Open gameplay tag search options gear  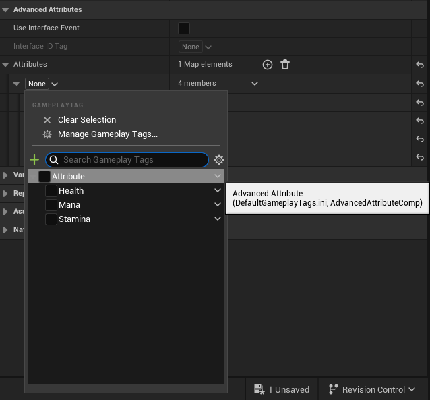[219, 160]
